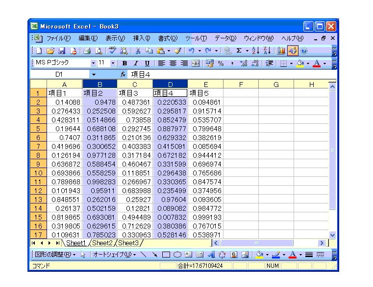Create a new workbook with the New icon
Image resolution: width=373 pixels, height=287 pixels.
[x=39, y=51]
